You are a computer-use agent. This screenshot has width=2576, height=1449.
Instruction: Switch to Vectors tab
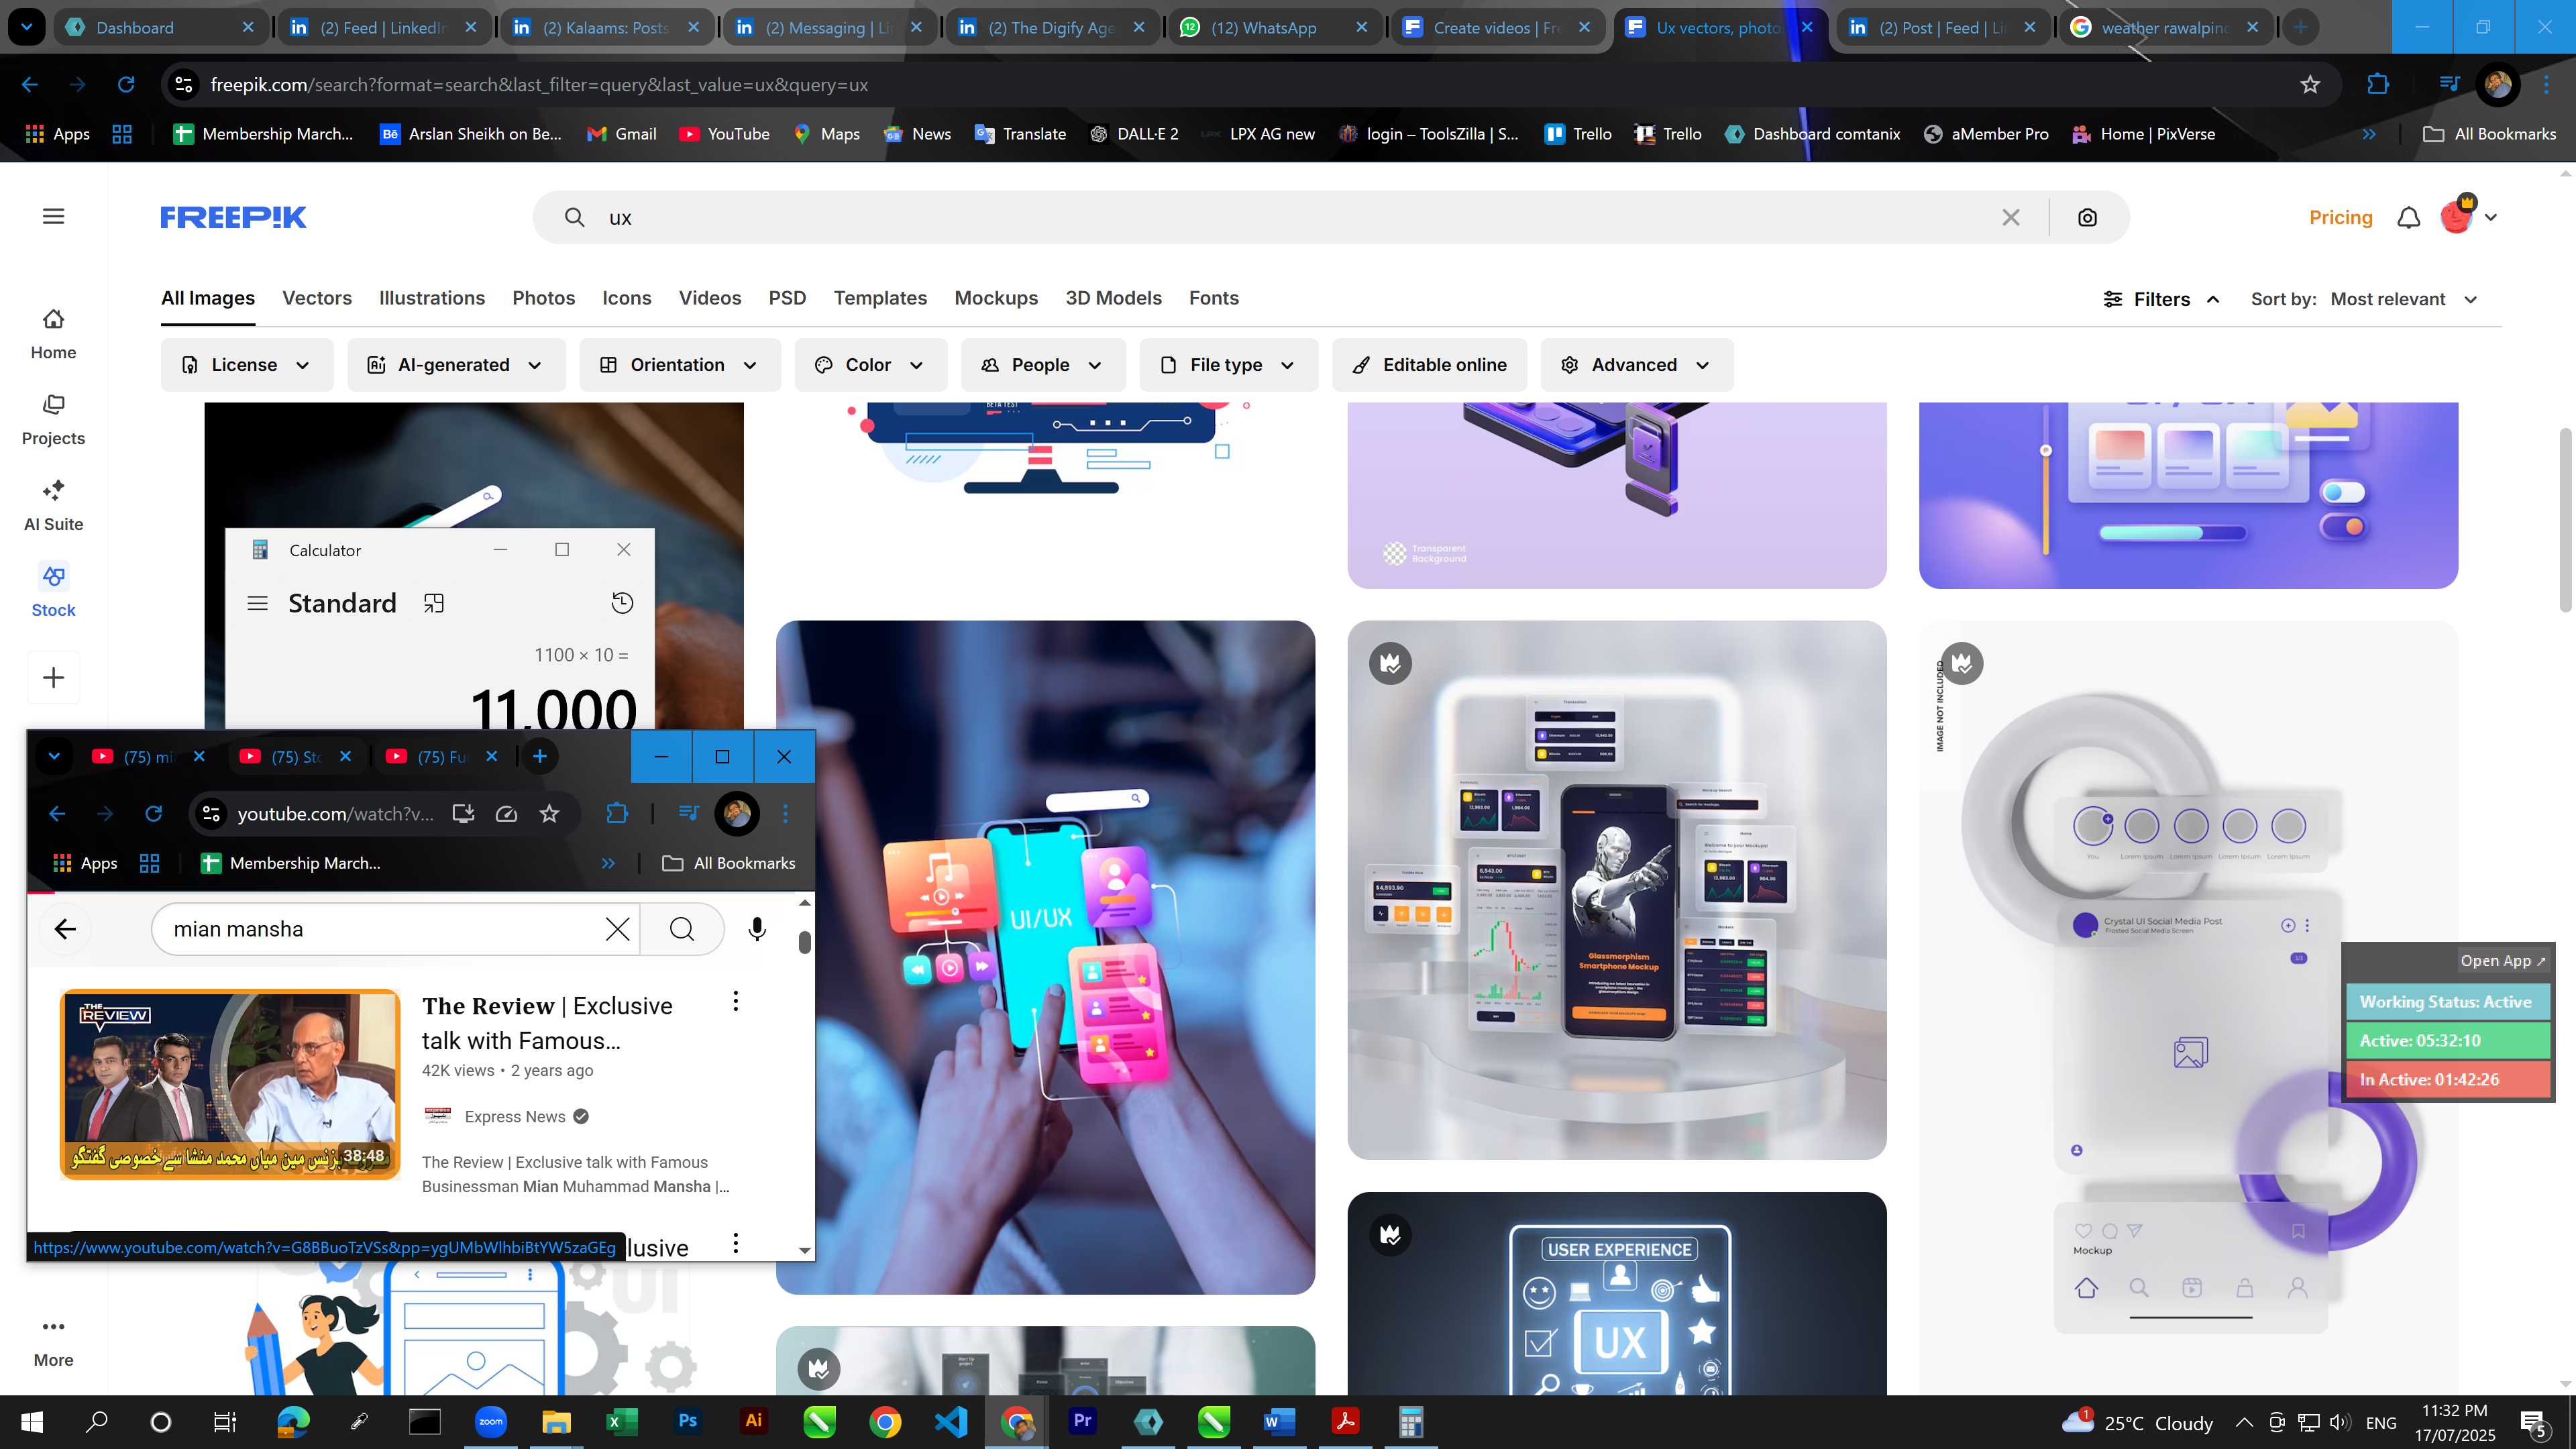[x=317, y=298]
